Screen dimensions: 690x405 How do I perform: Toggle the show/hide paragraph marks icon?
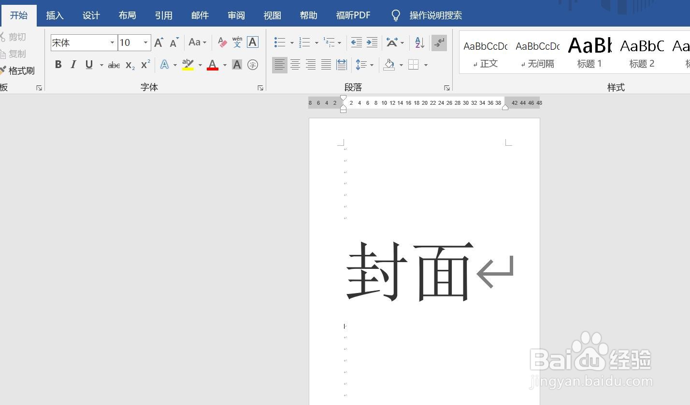(x=439, y=42)
